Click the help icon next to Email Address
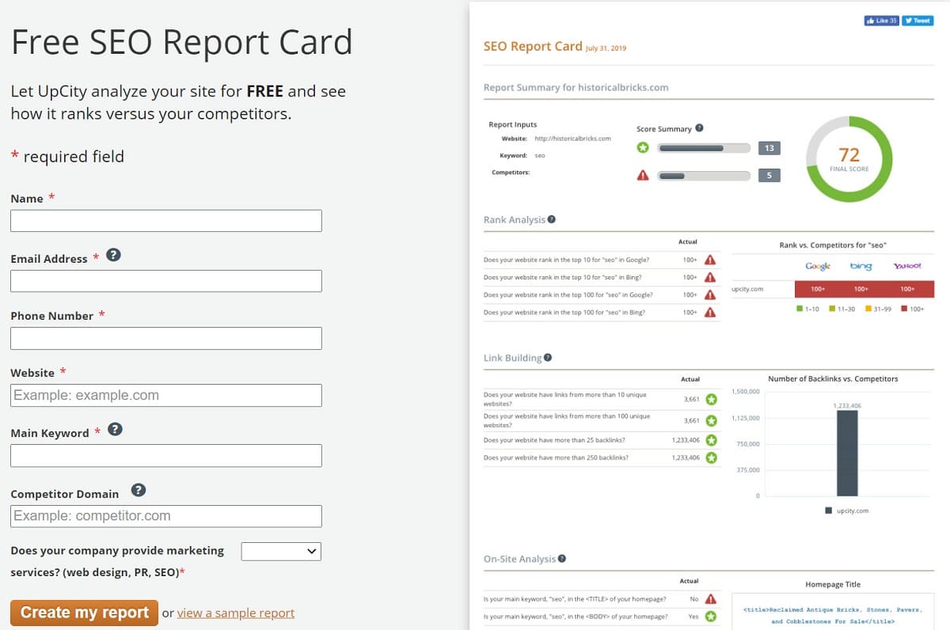 [x=113, y=255]
